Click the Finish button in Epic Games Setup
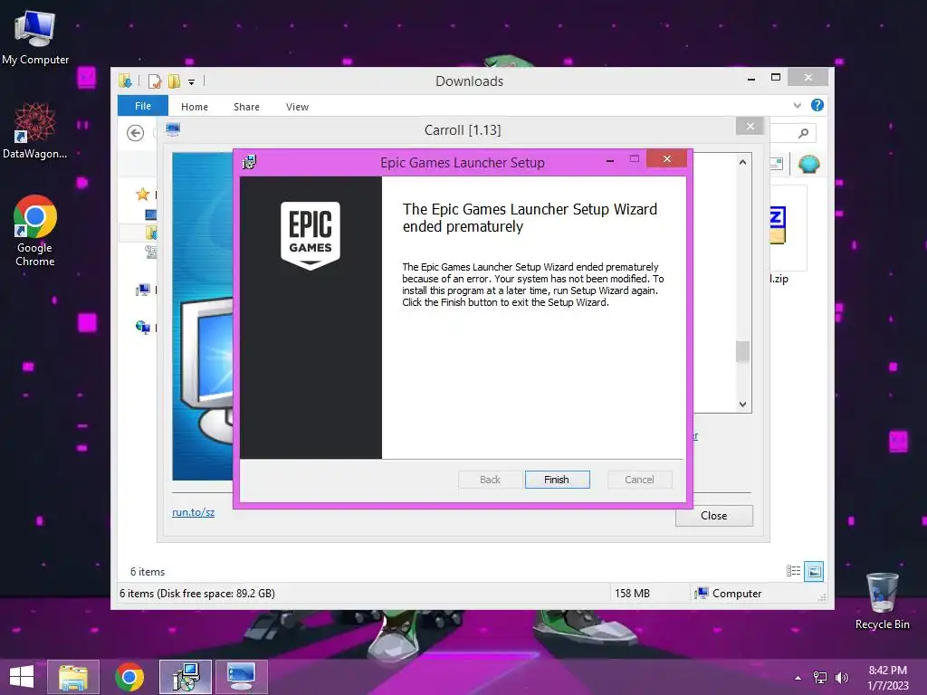This screenshot has width=927, height=695. [x=557, y=480]
